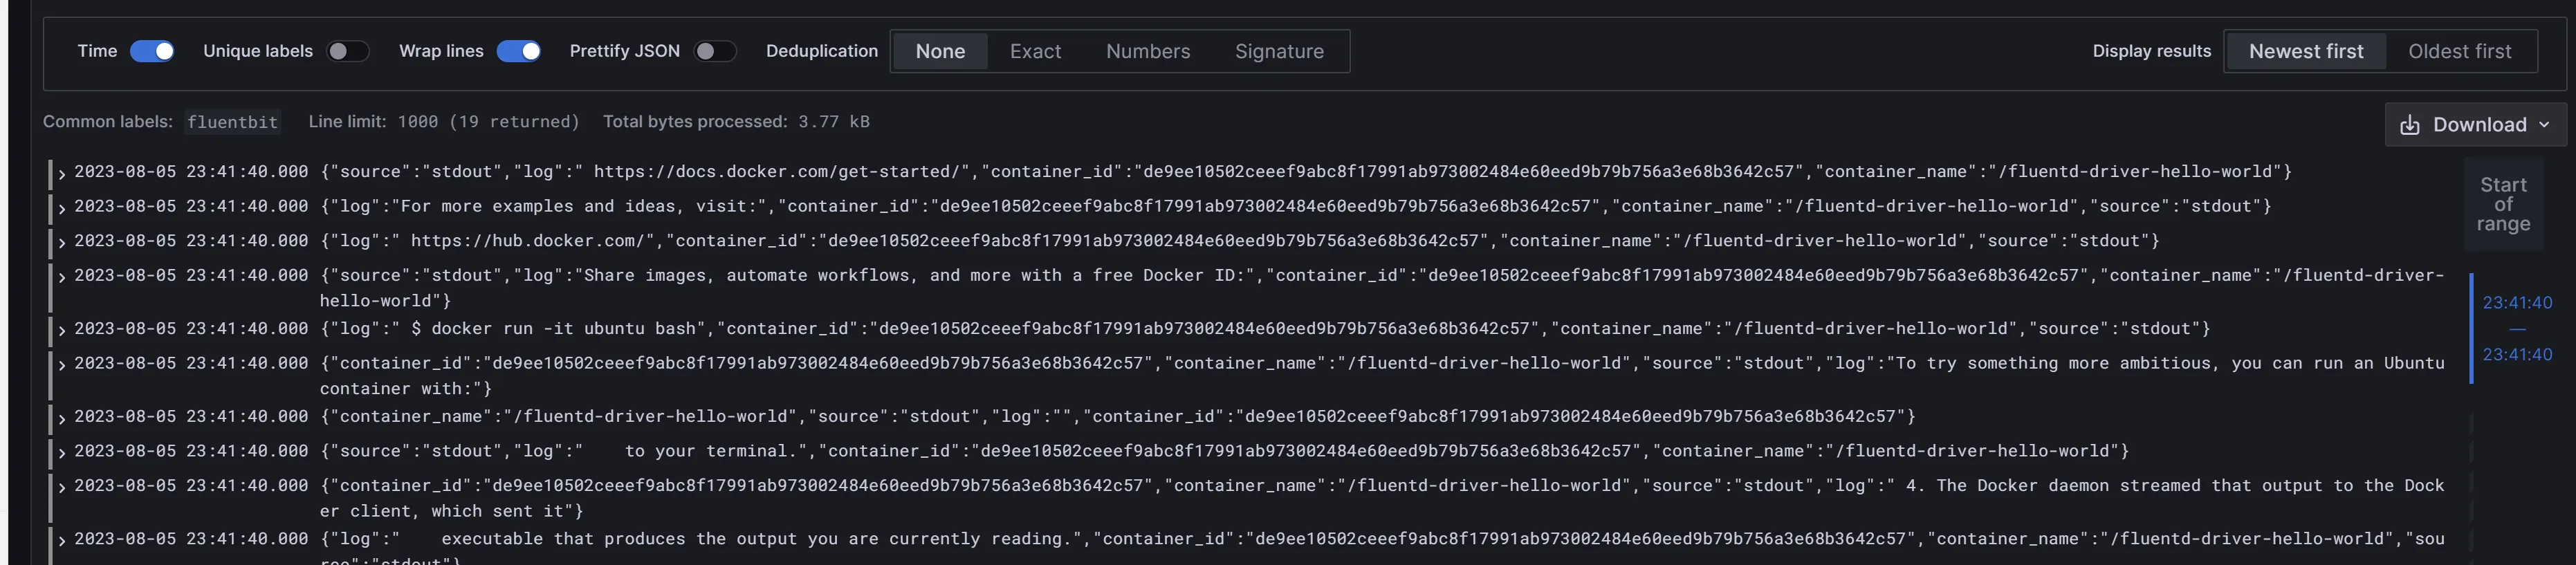Disable the Wrap lines switch
This screenshot has width=2576, height=565.
pyautogui.click(x=519, y=51)
